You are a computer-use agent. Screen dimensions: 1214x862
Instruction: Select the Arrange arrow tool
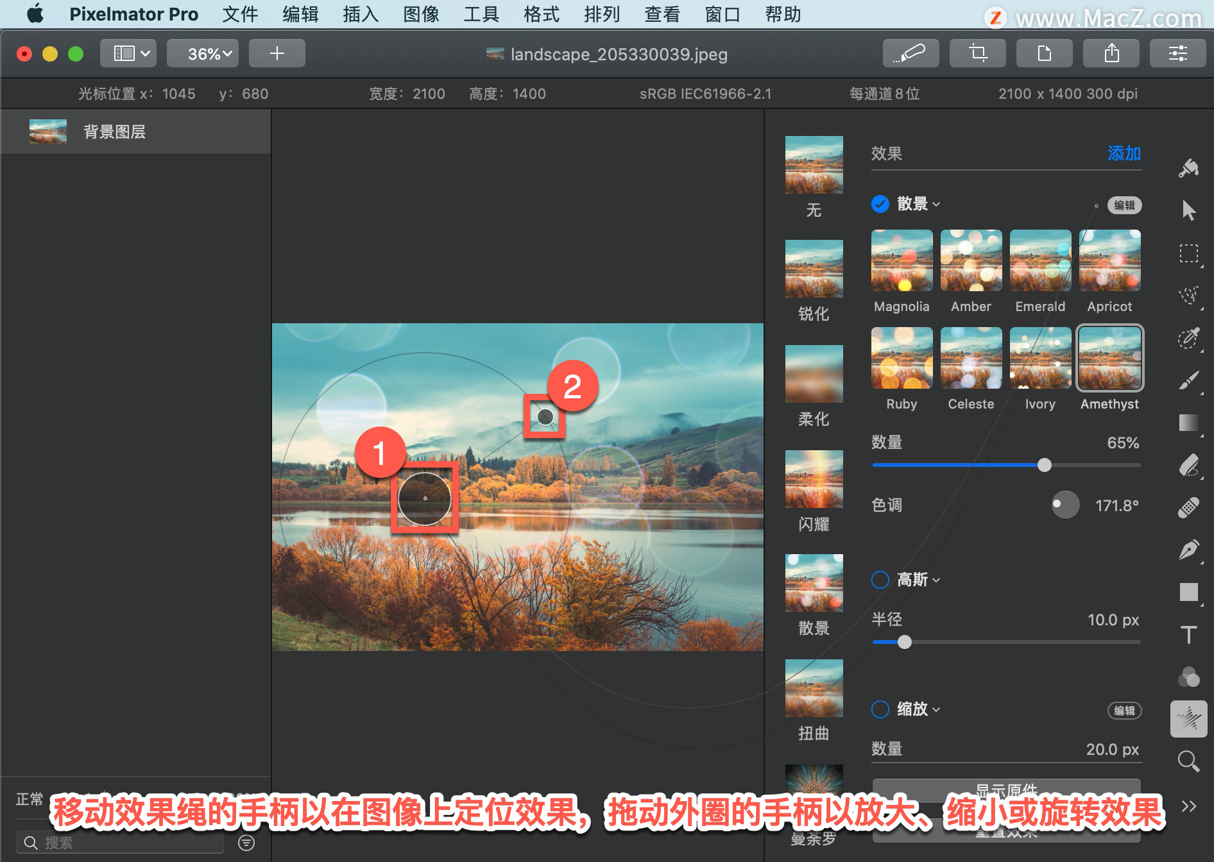click(x=1188, y=210)
